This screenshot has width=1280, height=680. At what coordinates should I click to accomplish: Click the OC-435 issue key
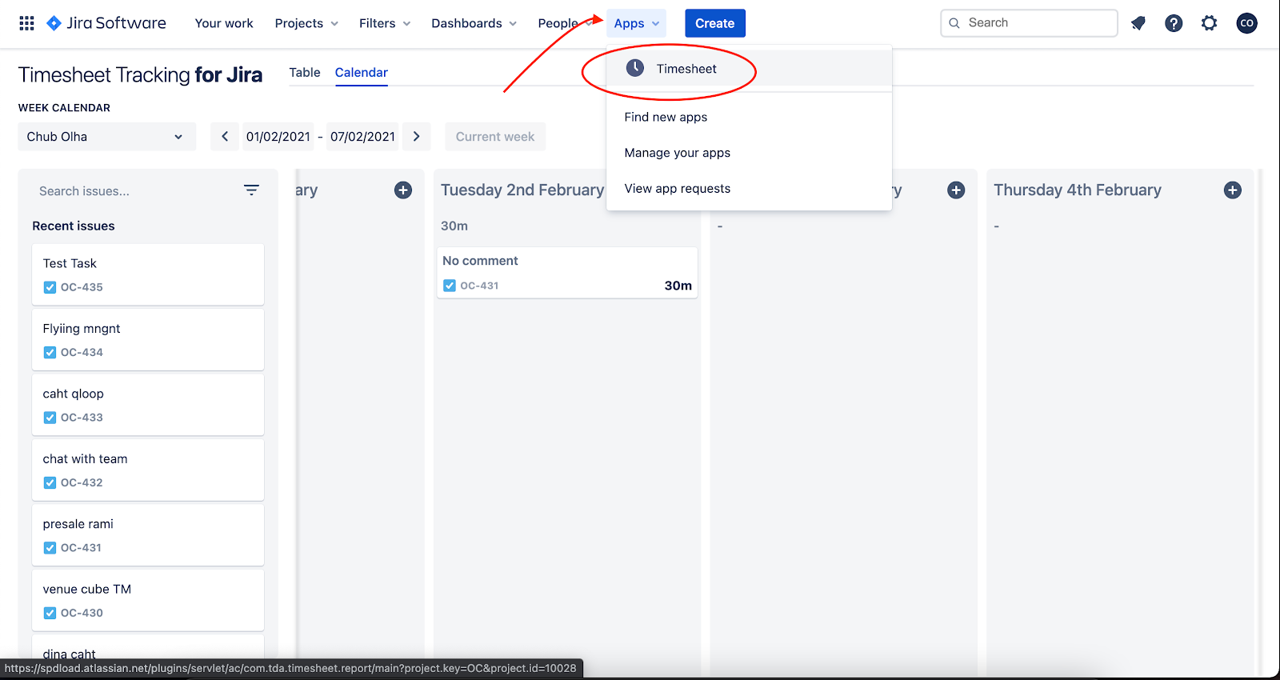pos(82,287)
